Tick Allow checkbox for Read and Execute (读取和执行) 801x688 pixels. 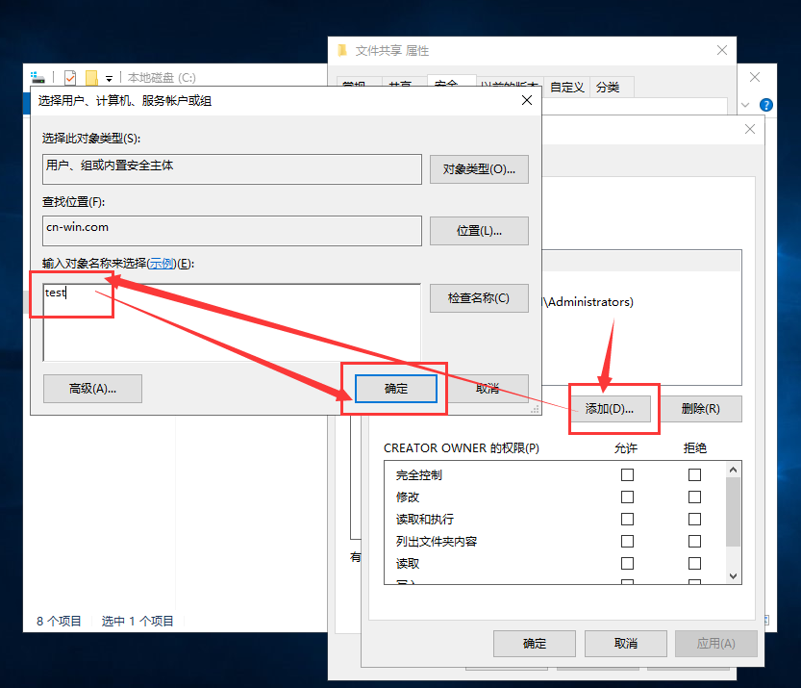click(627, 520)
